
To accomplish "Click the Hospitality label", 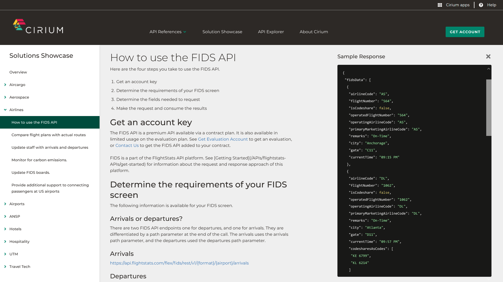I will (19, 241).
